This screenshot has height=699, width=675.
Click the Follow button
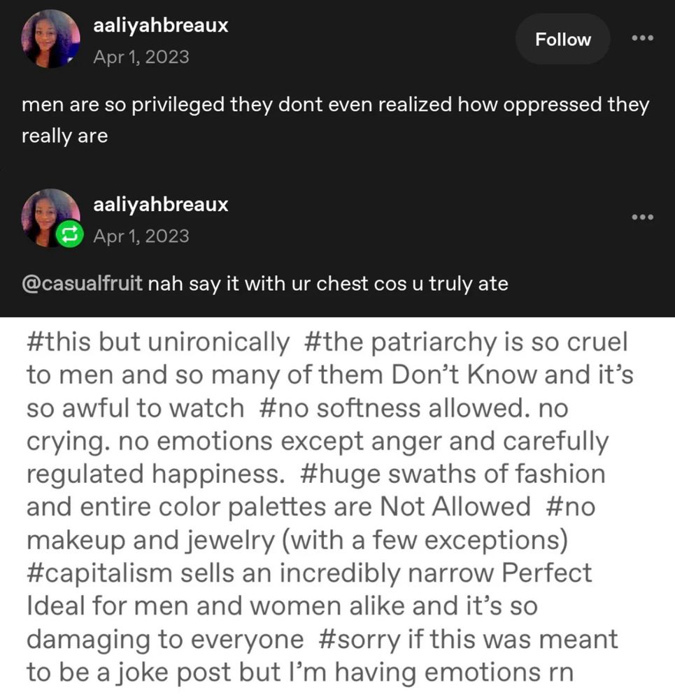coord(562,40)
